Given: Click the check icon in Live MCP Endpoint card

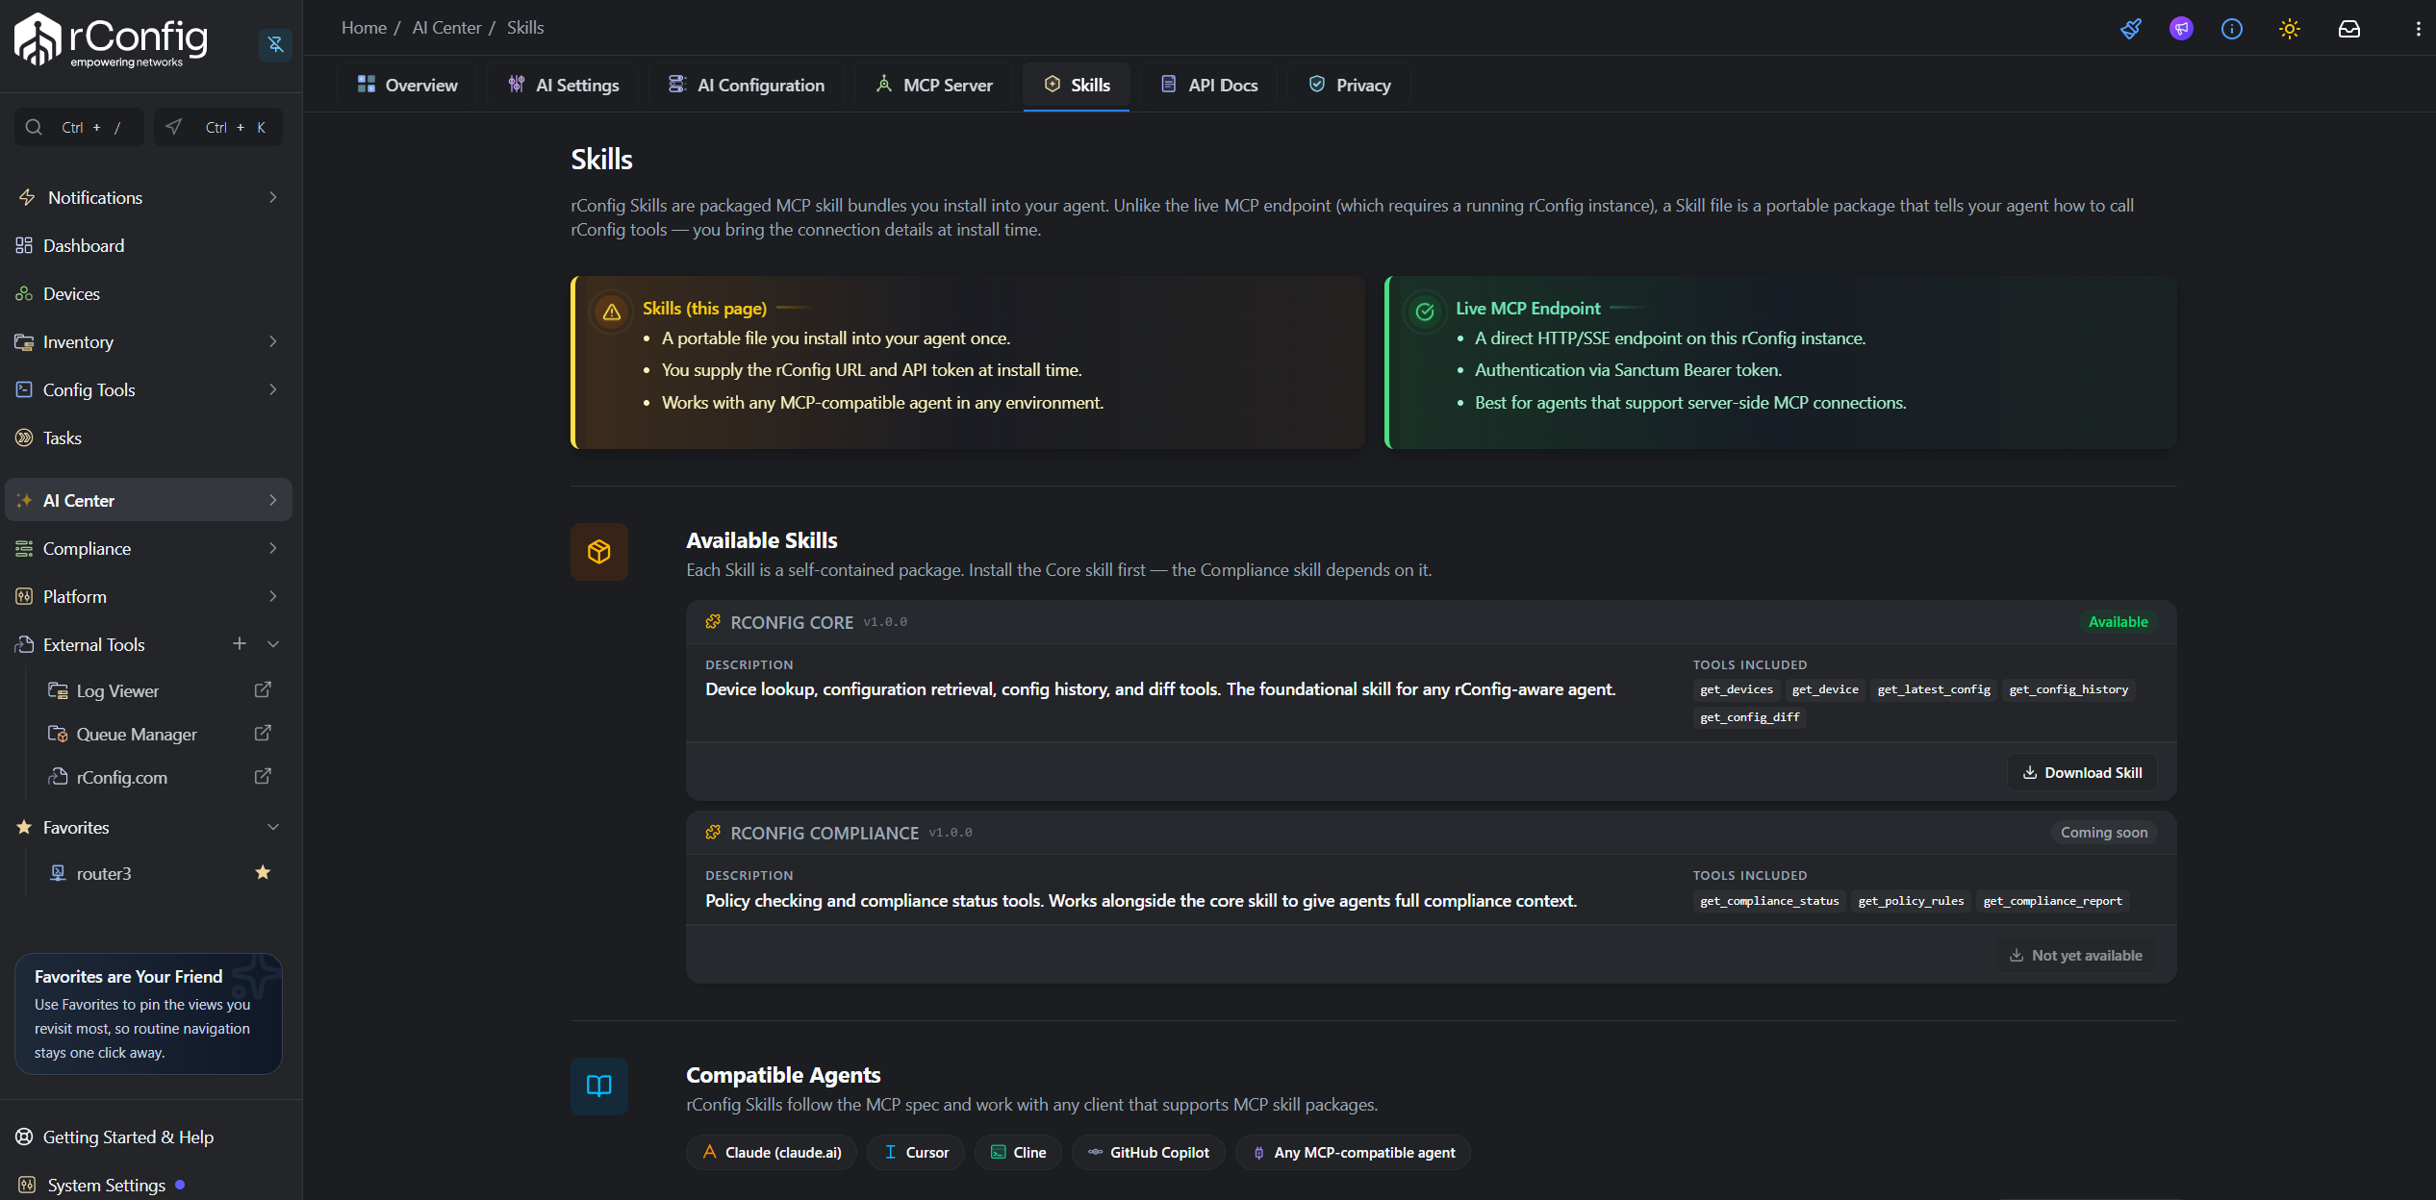Looking at the screenshot, I should coord(1425,312).
